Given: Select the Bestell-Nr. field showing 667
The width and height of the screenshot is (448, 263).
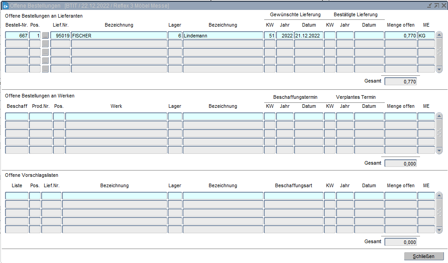Looking at the screenshot, I should (x=17, y=36).
